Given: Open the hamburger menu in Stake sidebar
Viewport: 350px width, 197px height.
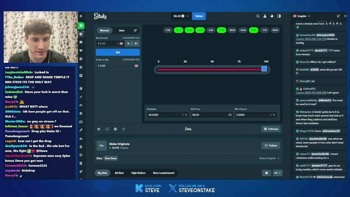Looking at the screenshot, I should pos(81,16).
